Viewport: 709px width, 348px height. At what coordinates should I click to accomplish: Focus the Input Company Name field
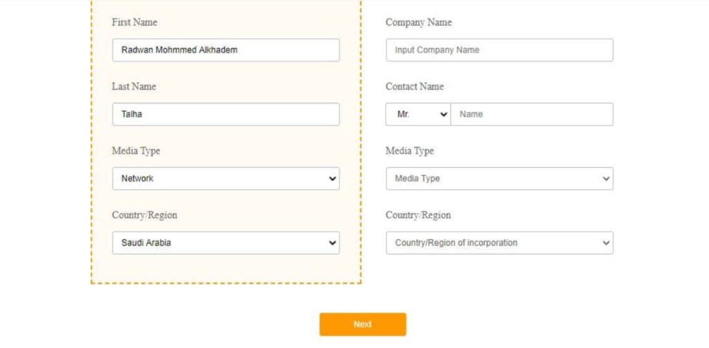pos(499,50)
